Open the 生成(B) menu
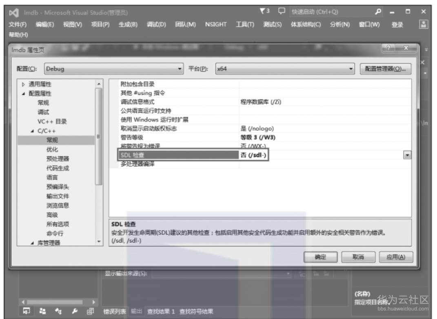This screenshot has height=319, width=437. click(x=128, y=25)
